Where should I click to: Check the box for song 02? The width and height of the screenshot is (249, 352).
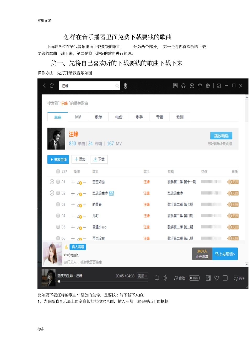tap(58, 193)
